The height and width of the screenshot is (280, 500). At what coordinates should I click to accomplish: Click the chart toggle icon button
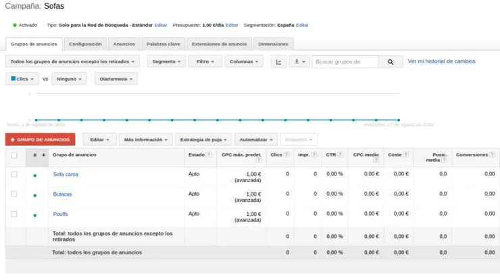point(278,62)
